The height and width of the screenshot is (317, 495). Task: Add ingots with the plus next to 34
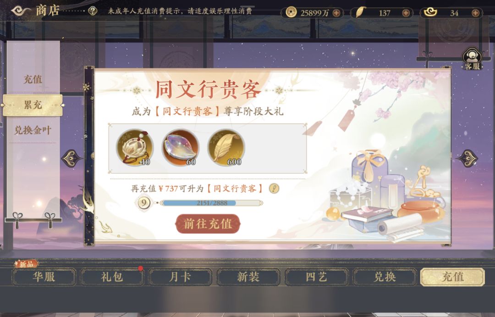[475, 13]
